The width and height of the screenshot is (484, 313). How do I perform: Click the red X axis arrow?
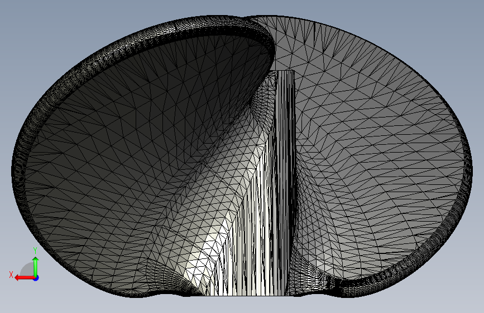[25, 278]
